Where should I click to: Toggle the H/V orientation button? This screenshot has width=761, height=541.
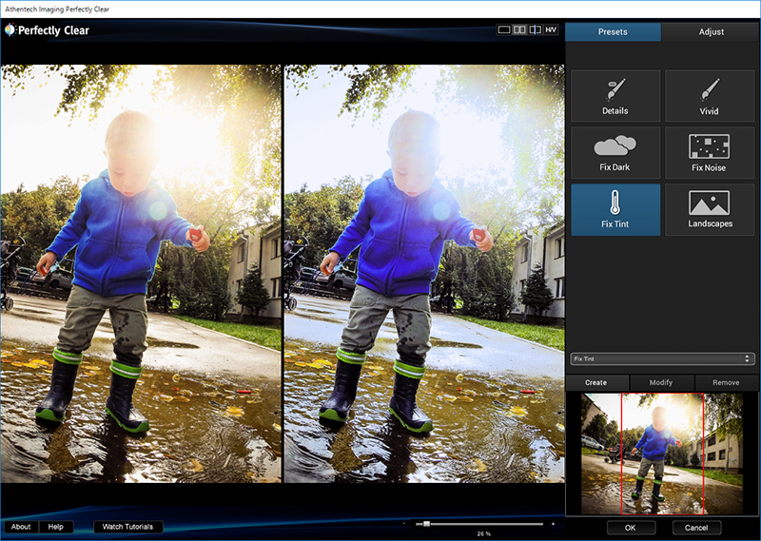[551, 30]
